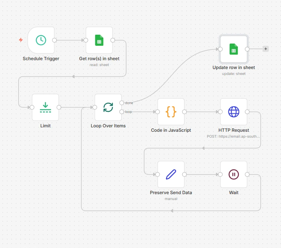The height and width of the screenshot is (248, 281).
Task: Click the Code in JavaScript label
Action: tap(171, 130)
